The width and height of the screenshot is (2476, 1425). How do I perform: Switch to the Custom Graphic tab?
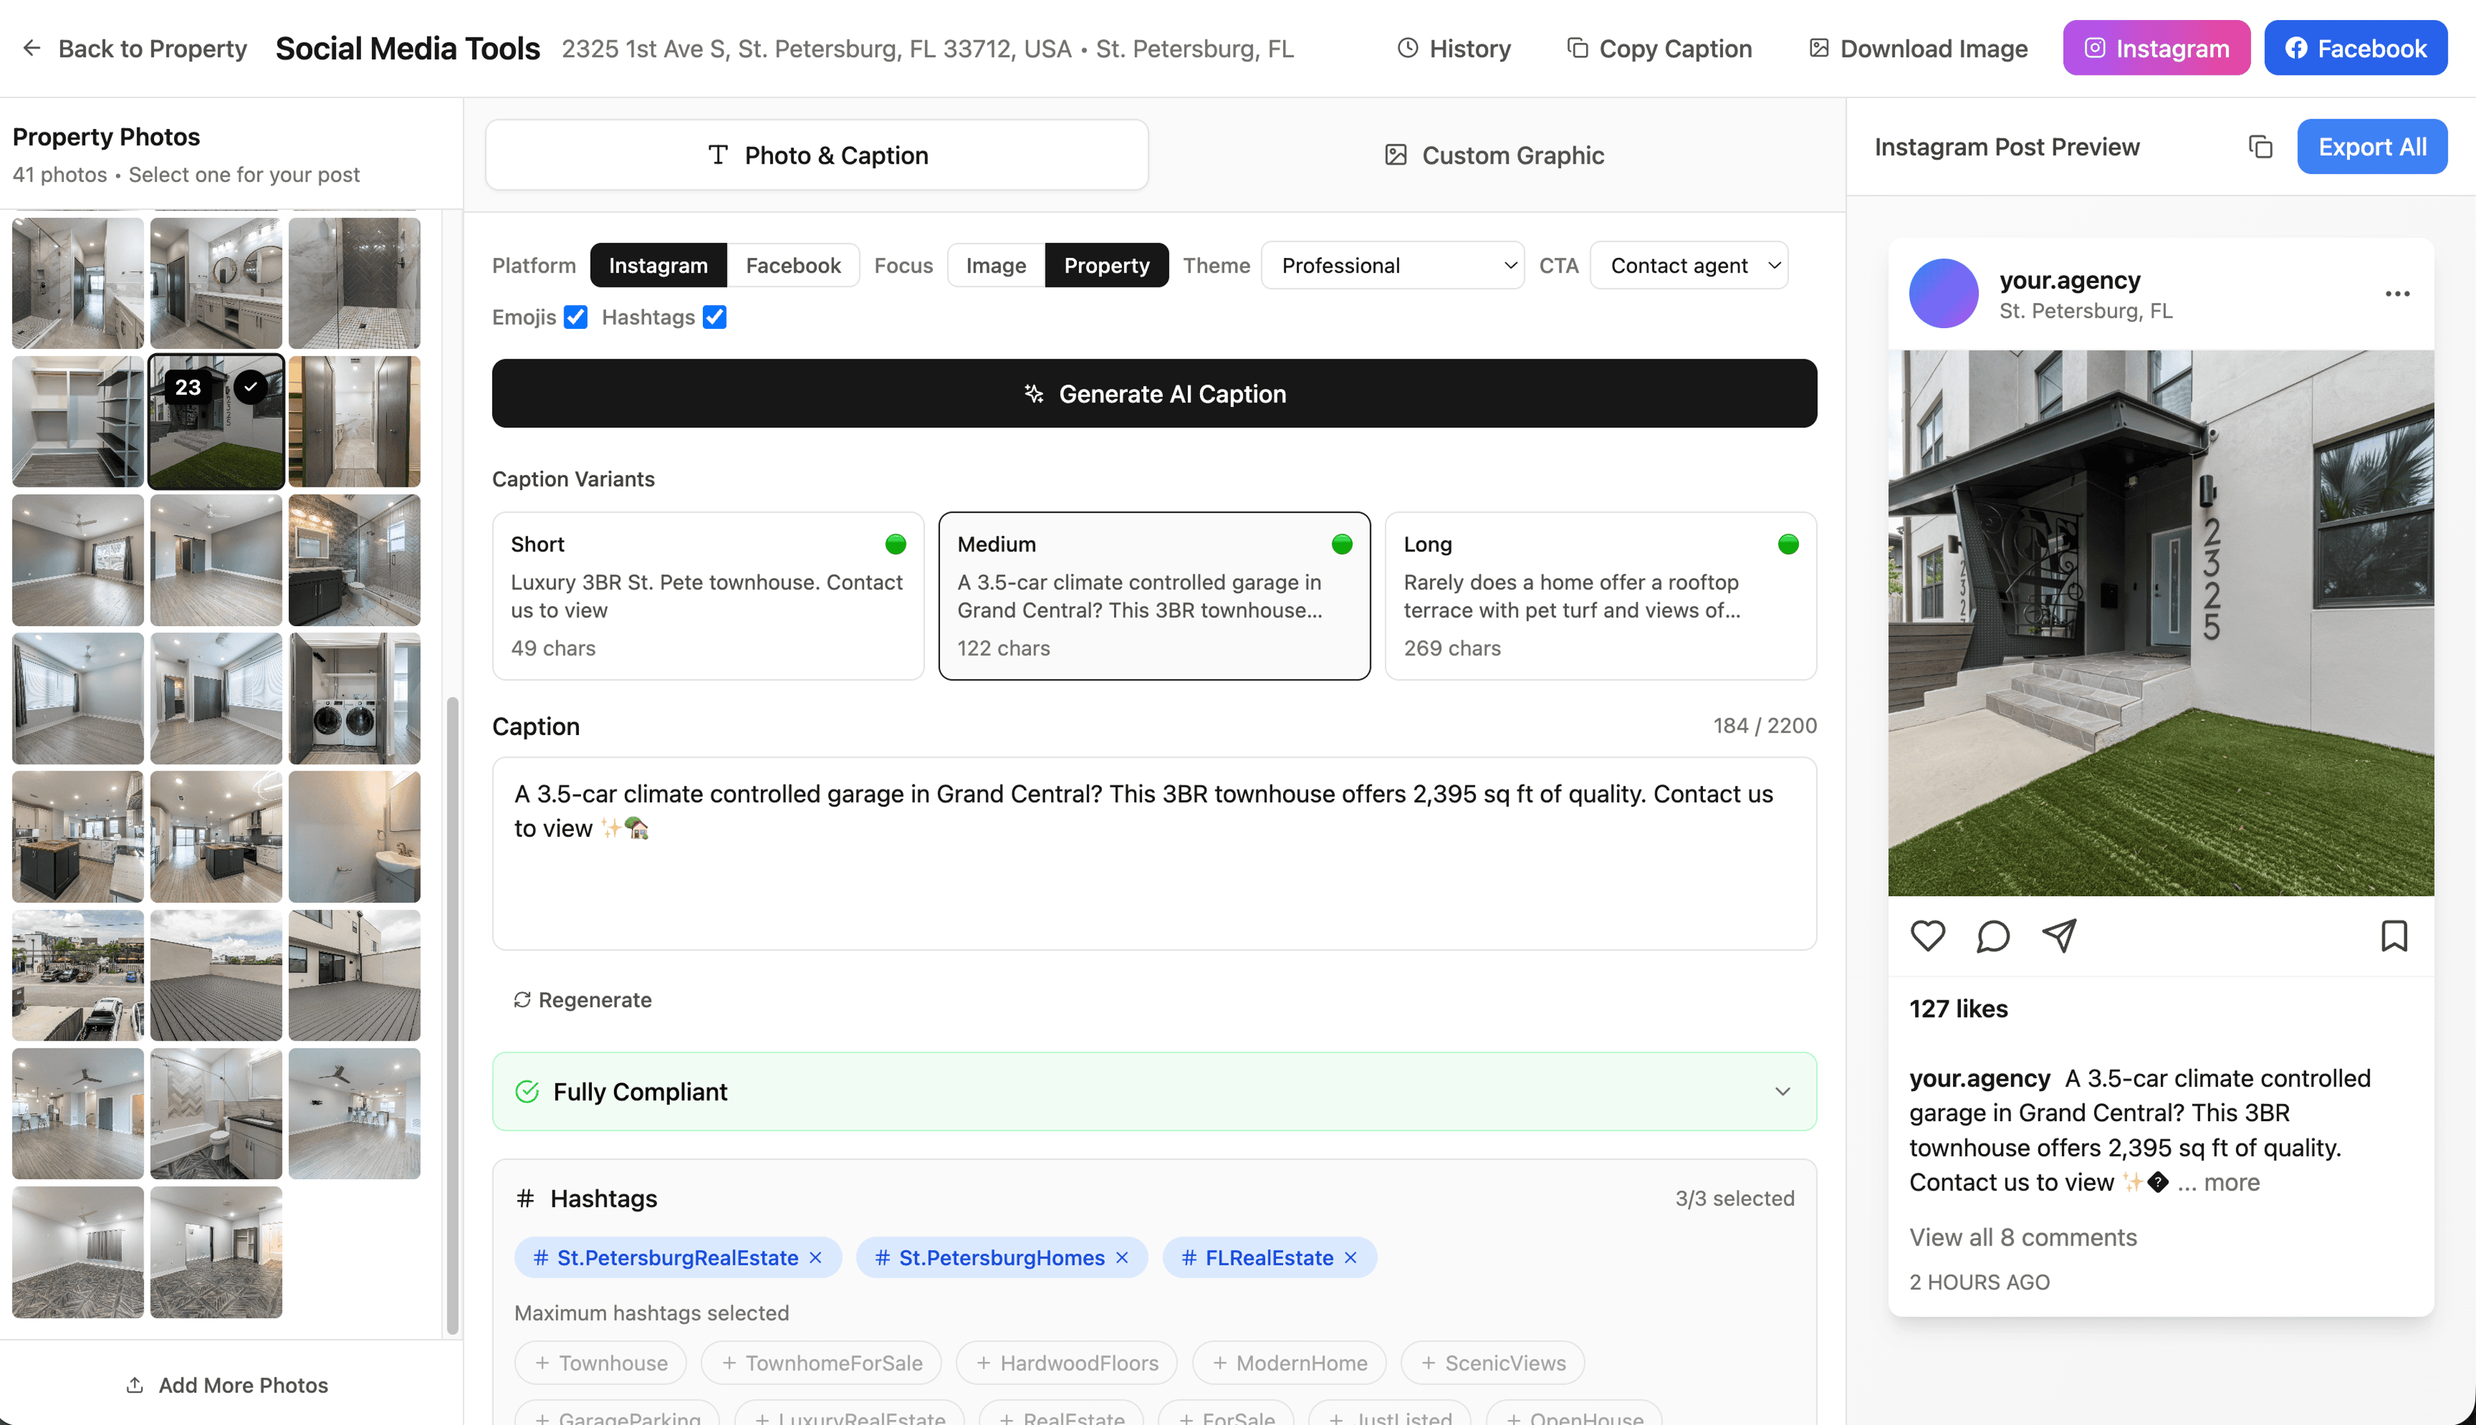1493,153
